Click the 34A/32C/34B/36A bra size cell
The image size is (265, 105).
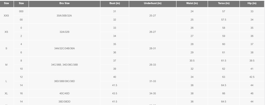pos(64,48)
